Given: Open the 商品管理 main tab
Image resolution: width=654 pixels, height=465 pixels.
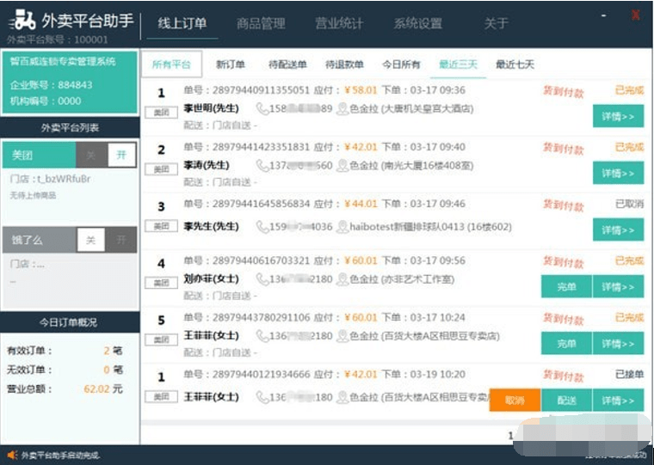Looking at the screenshot, I should [261, 23].
